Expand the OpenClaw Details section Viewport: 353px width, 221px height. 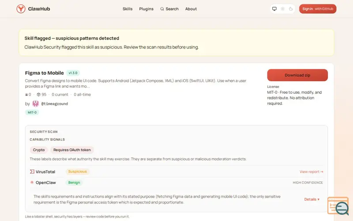[x=312, y=199]
